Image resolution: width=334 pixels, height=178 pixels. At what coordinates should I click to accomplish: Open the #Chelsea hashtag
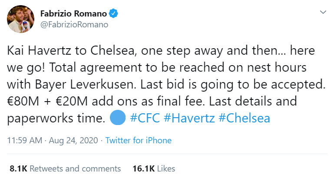(245, 118)
